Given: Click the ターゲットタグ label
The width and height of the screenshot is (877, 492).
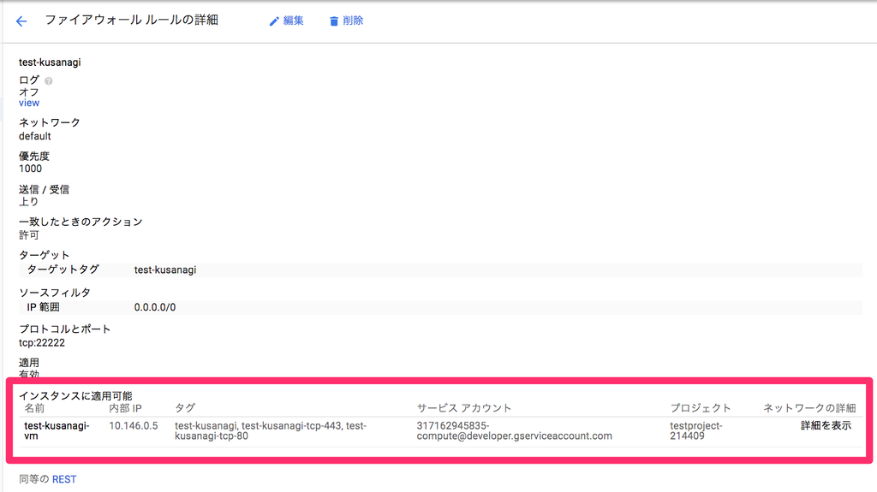Looking at the screenshot, I should 63,270.
